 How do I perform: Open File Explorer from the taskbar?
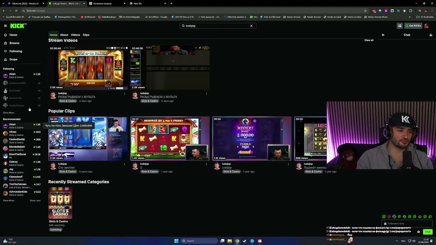point(230,241)
